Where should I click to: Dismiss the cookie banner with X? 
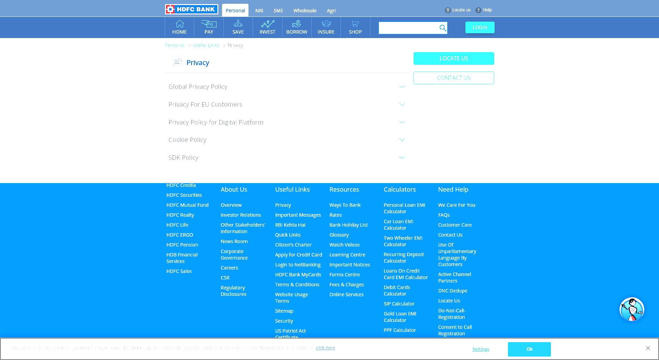click(x=648, y=348)
